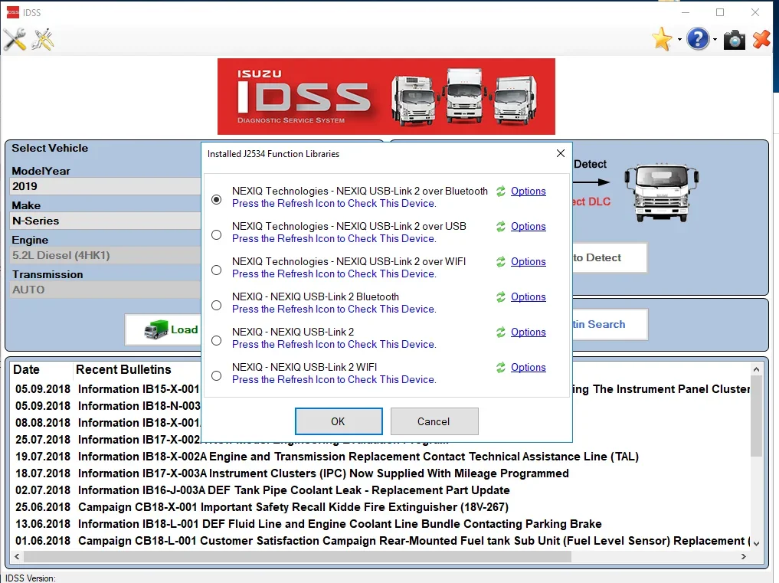Maximize the IDSS window

point(720,12)
